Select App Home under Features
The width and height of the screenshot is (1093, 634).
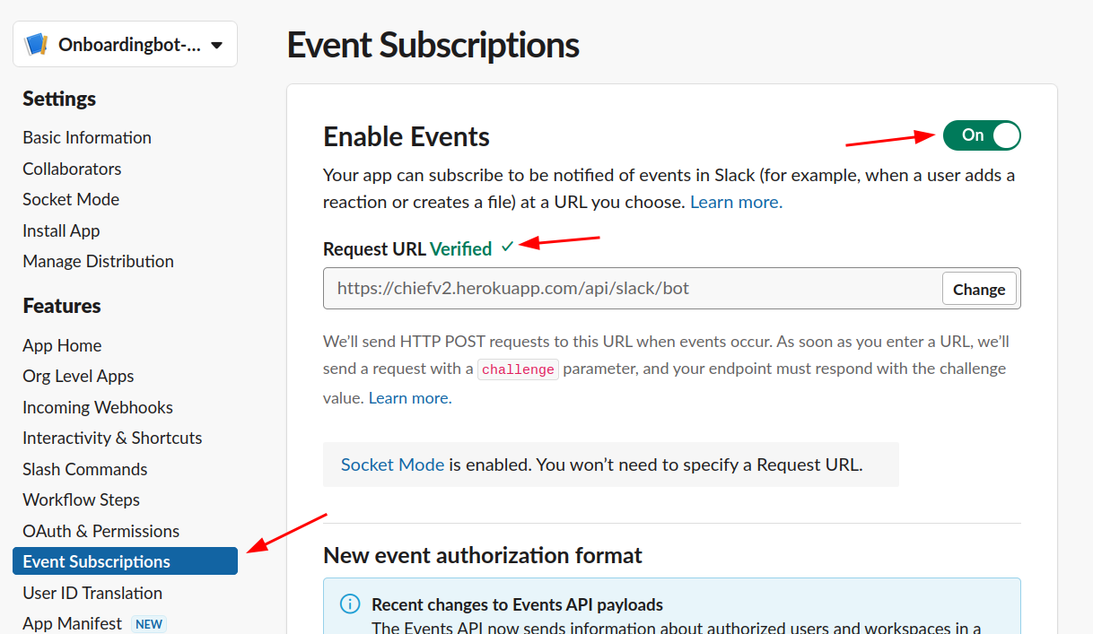59,344
